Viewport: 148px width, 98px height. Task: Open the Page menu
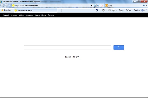(121, 10)
